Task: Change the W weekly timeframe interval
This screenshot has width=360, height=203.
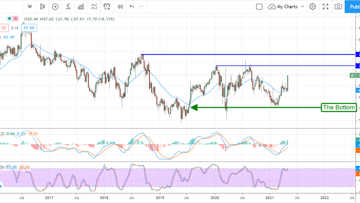Action: 30,7
